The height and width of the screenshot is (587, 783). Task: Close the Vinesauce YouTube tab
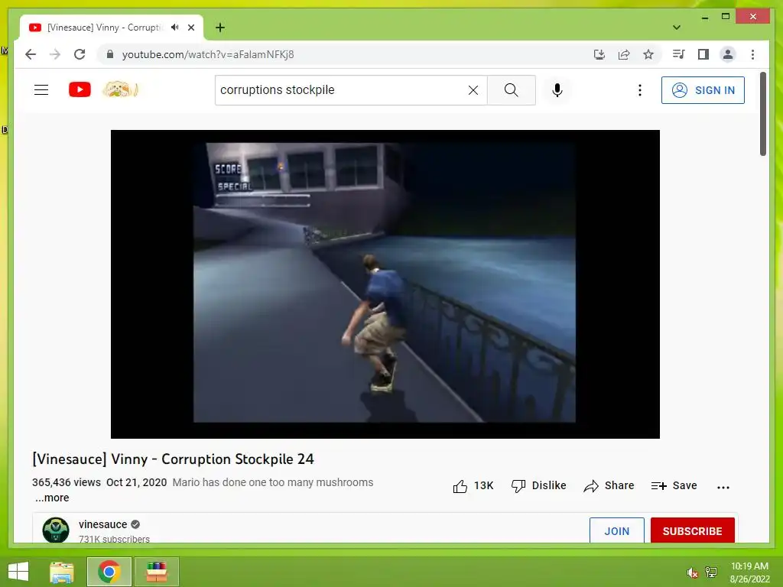[191, 28]
